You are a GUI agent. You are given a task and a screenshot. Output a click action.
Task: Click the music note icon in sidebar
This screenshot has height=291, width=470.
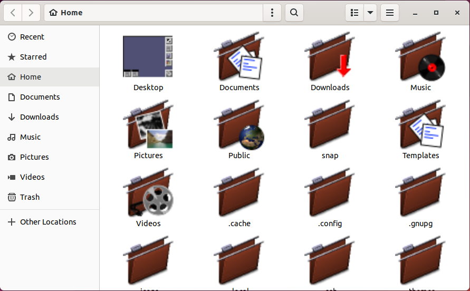click(12, 137)
